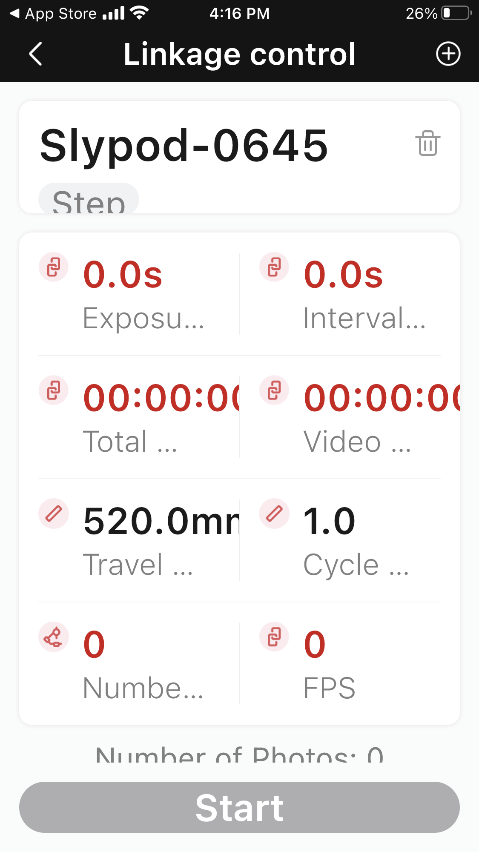Edit the 1.0 cycle value
479x852 pixels.
coord(329,521)
